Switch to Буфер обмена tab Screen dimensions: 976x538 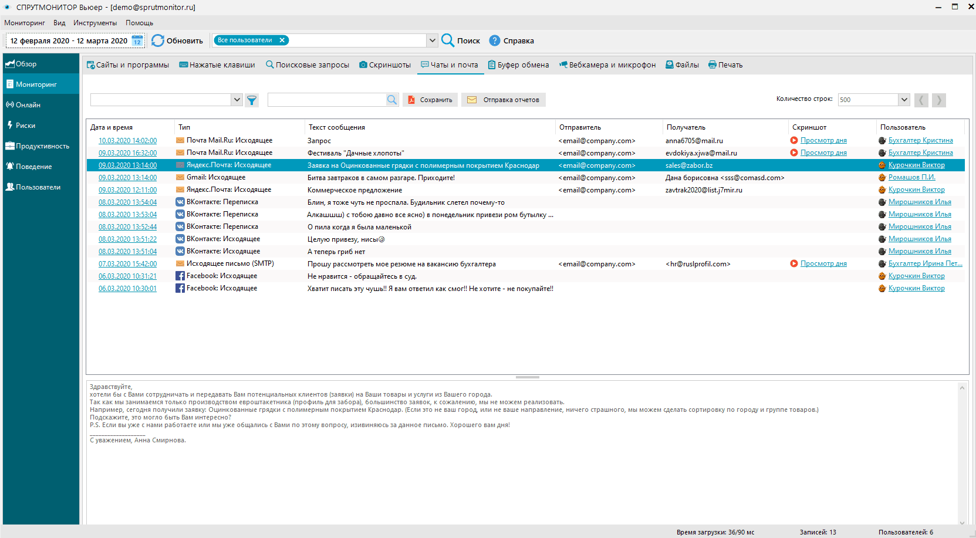[519, 65]
